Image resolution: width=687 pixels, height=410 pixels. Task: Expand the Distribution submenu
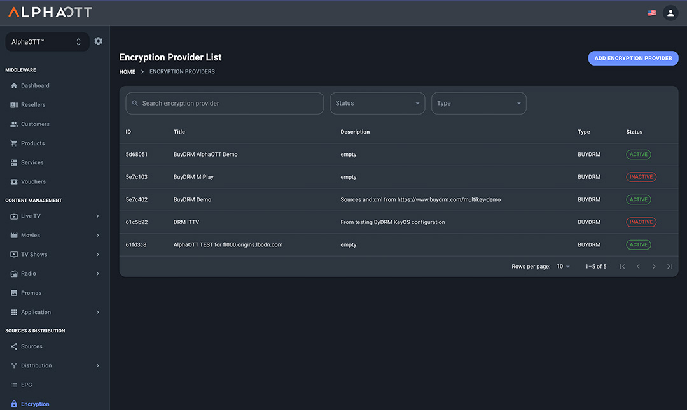pyautogui.click(x=97, y=365)
